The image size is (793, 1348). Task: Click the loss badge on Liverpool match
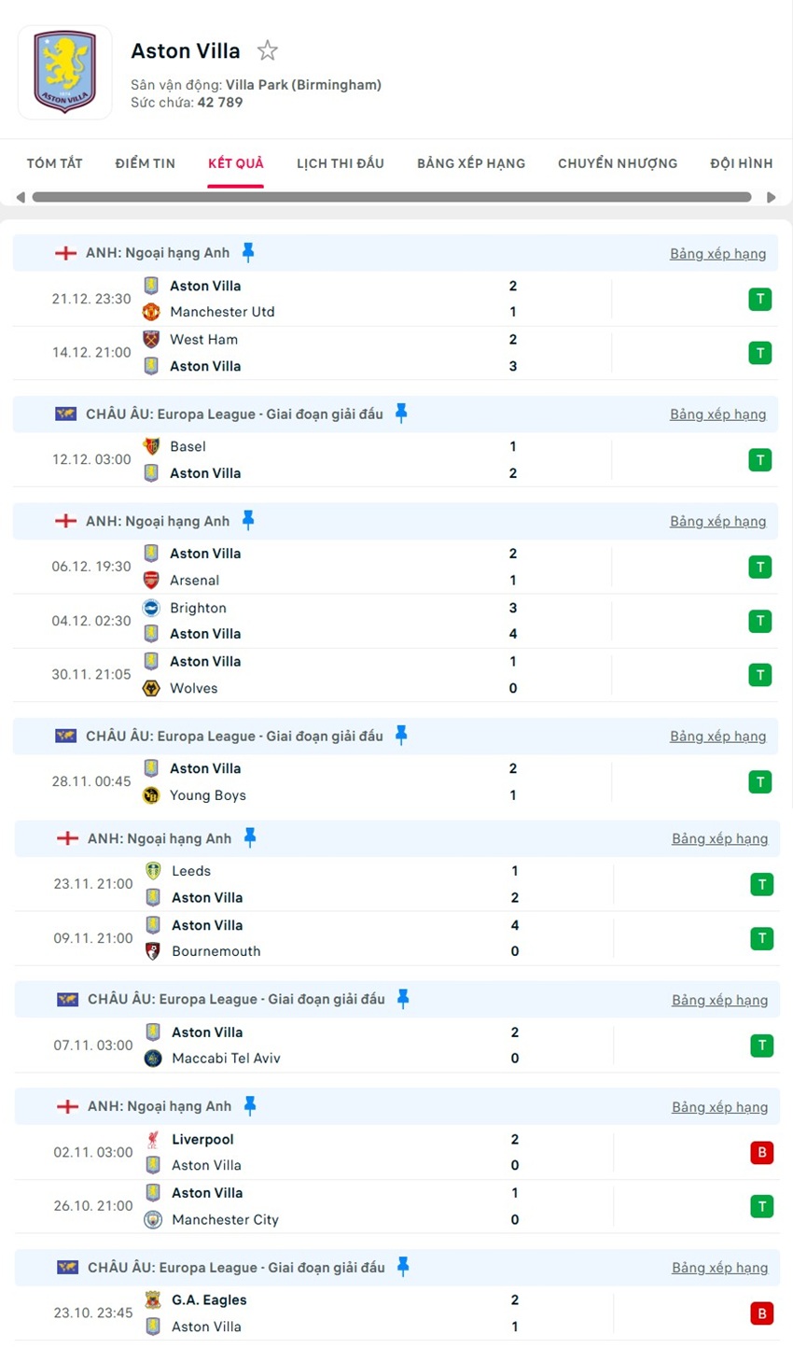761,1152
